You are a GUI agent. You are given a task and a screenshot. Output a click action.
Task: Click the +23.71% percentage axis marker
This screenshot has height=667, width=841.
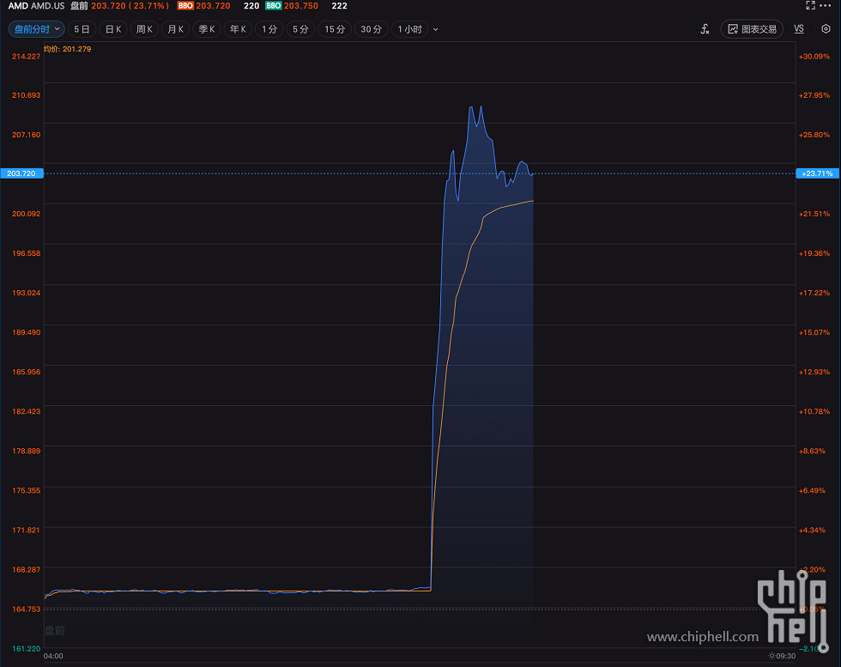[x=816, y=173]
